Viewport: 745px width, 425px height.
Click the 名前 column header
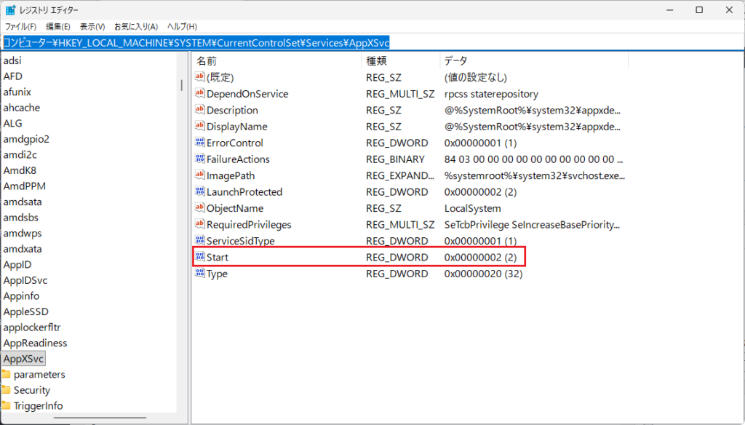click(207, 61)
